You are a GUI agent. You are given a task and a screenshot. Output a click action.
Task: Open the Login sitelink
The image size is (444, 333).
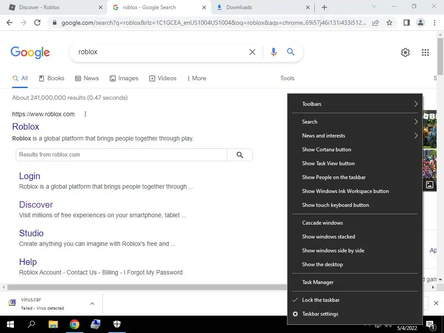(30, 176)
